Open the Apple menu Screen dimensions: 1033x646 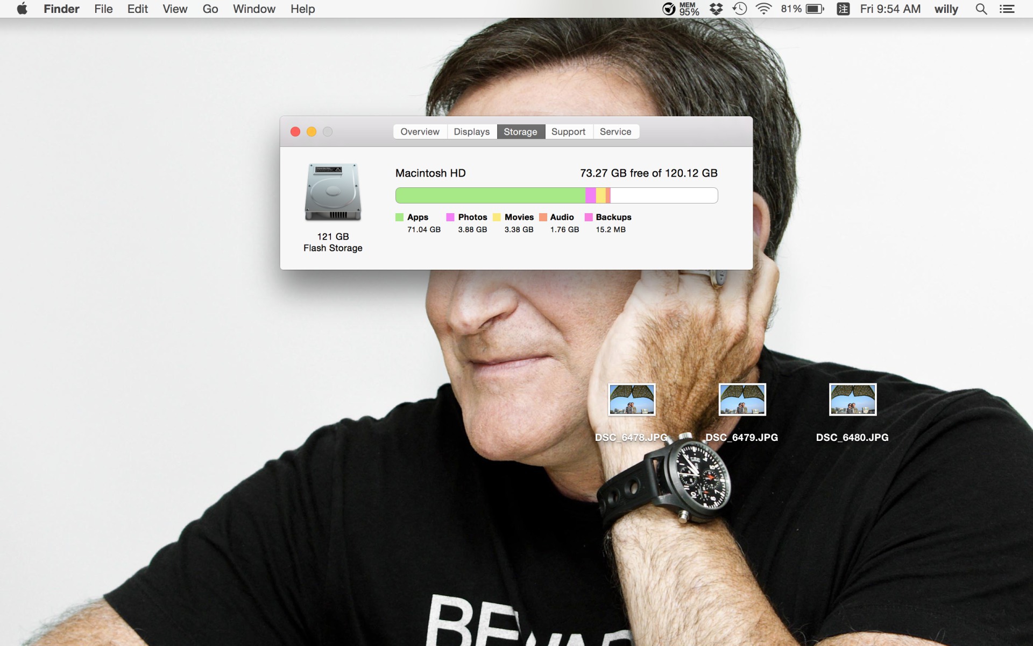click(22, 9)
